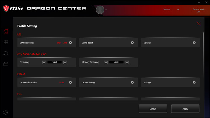Click the DDR4 DRAM info value
The width and height of the screenshot is (210, 118).
[62, 82]
